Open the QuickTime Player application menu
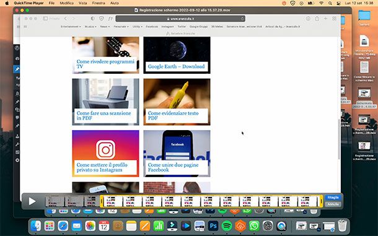378x236 pixels. pos(29,3)
